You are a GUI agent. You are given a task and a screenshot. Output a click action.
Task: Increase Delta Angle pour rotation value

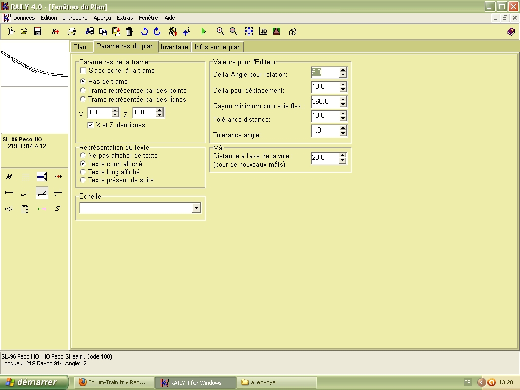click(343, 69)
